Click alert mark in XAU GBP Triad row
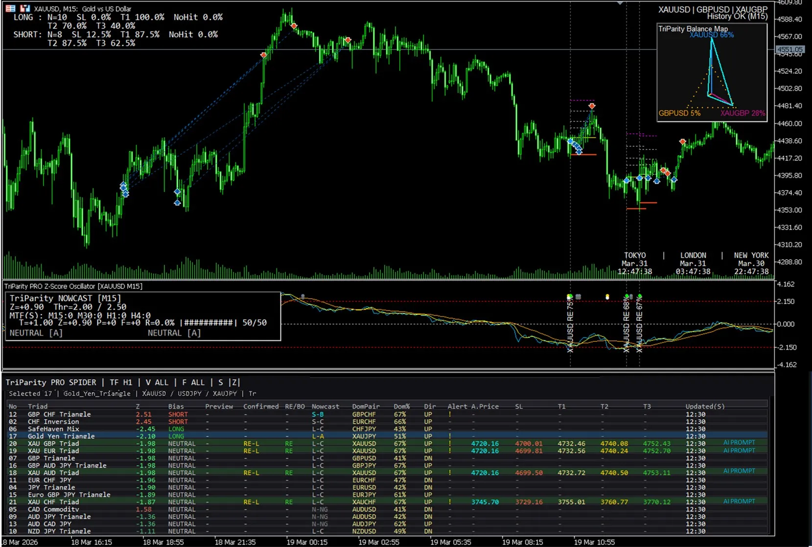Image resolution: width=812 pixels, height=547 pixels. [450, 444]
